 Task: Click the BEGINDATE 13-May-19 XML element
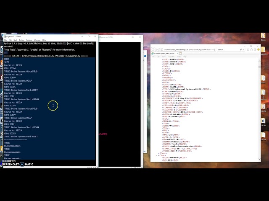point(182,98)
